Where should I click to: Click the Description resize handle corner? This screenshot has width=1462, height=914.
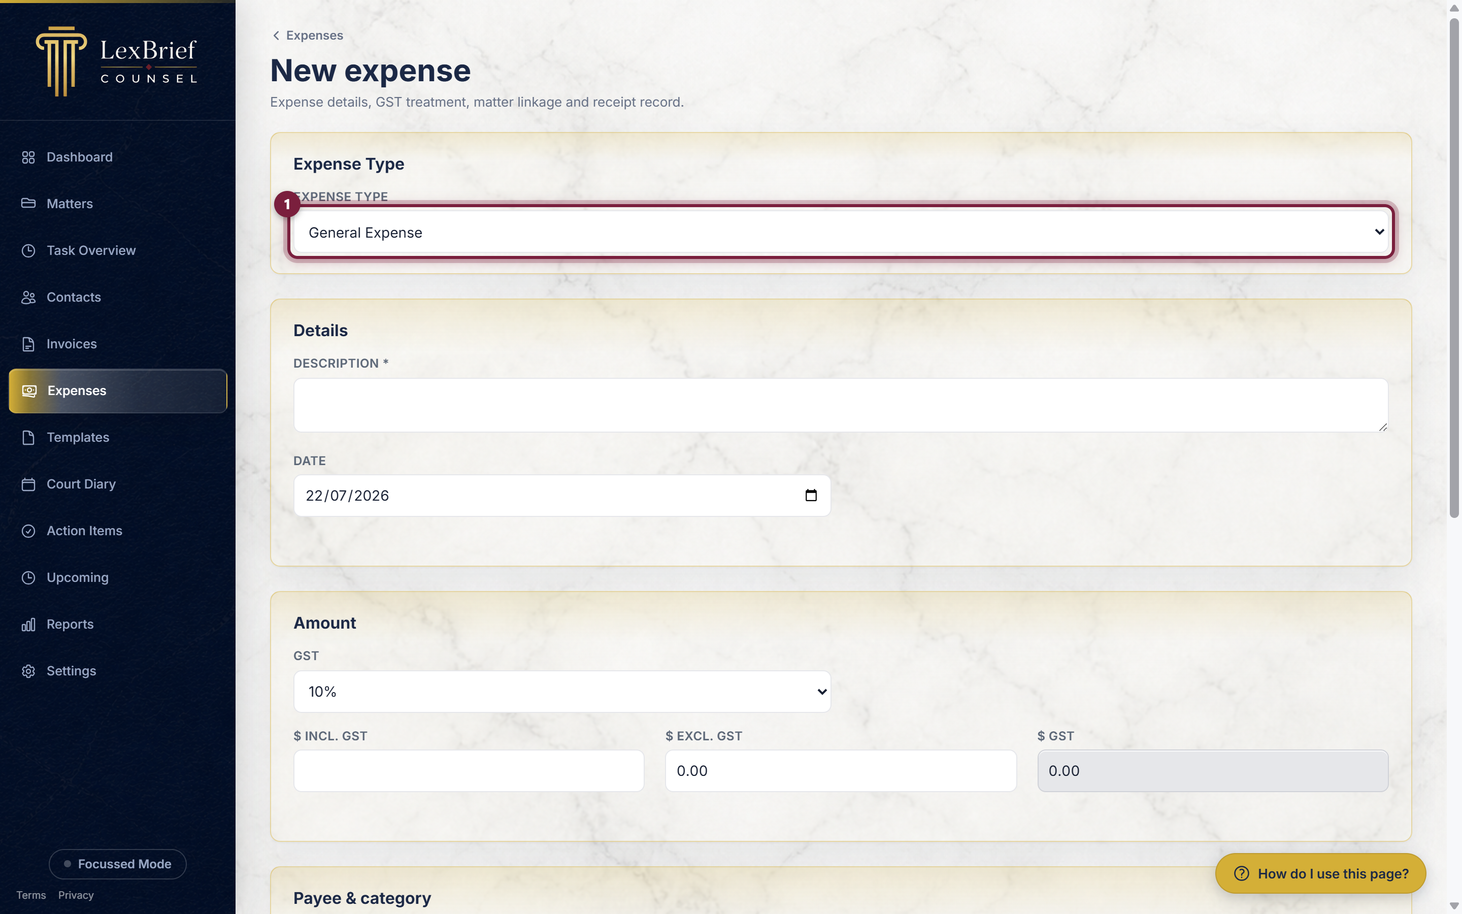point(1382,427)
